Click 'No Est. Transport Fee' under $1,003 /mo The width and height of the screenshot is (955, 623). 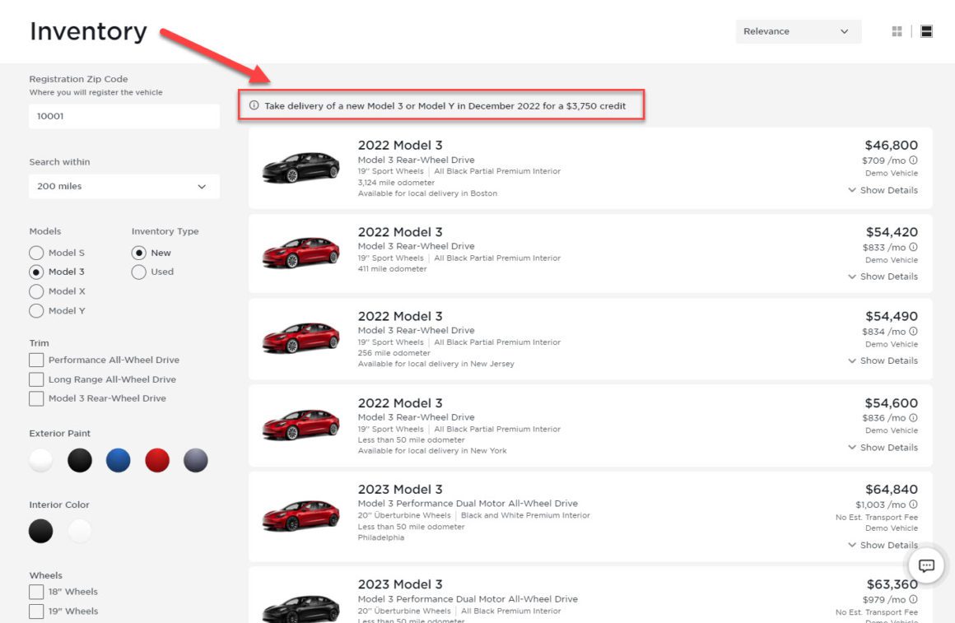click(x=877, y=517)
